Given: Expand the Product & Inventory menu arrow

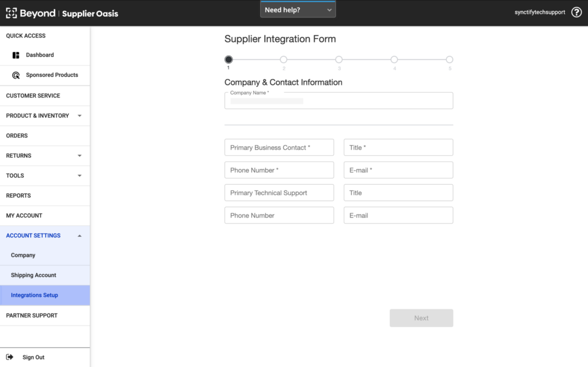Looking at the screenshot, I should pos(79,116).
